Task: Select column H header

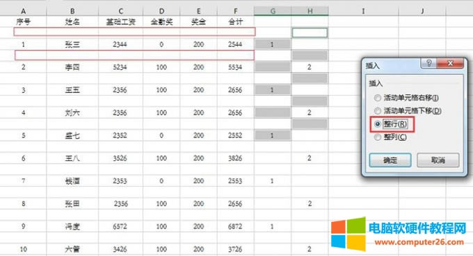Action: click(x=310, y=11)
